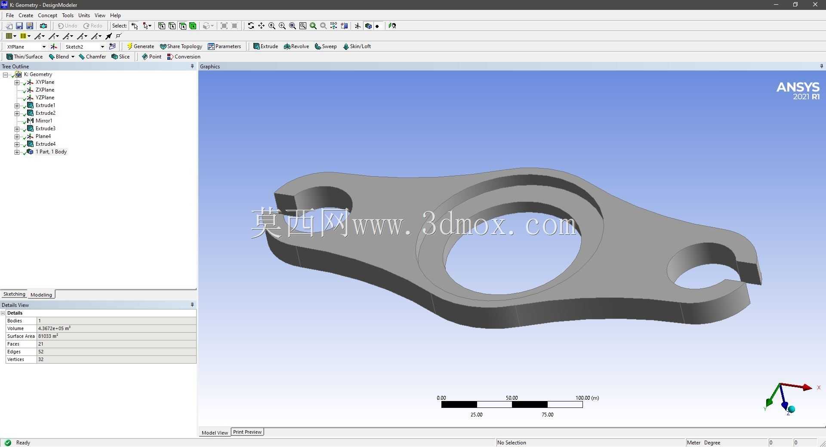Save the project with the first disk icon
Viewport: 826px width, 447px height.
click(19, 26)
